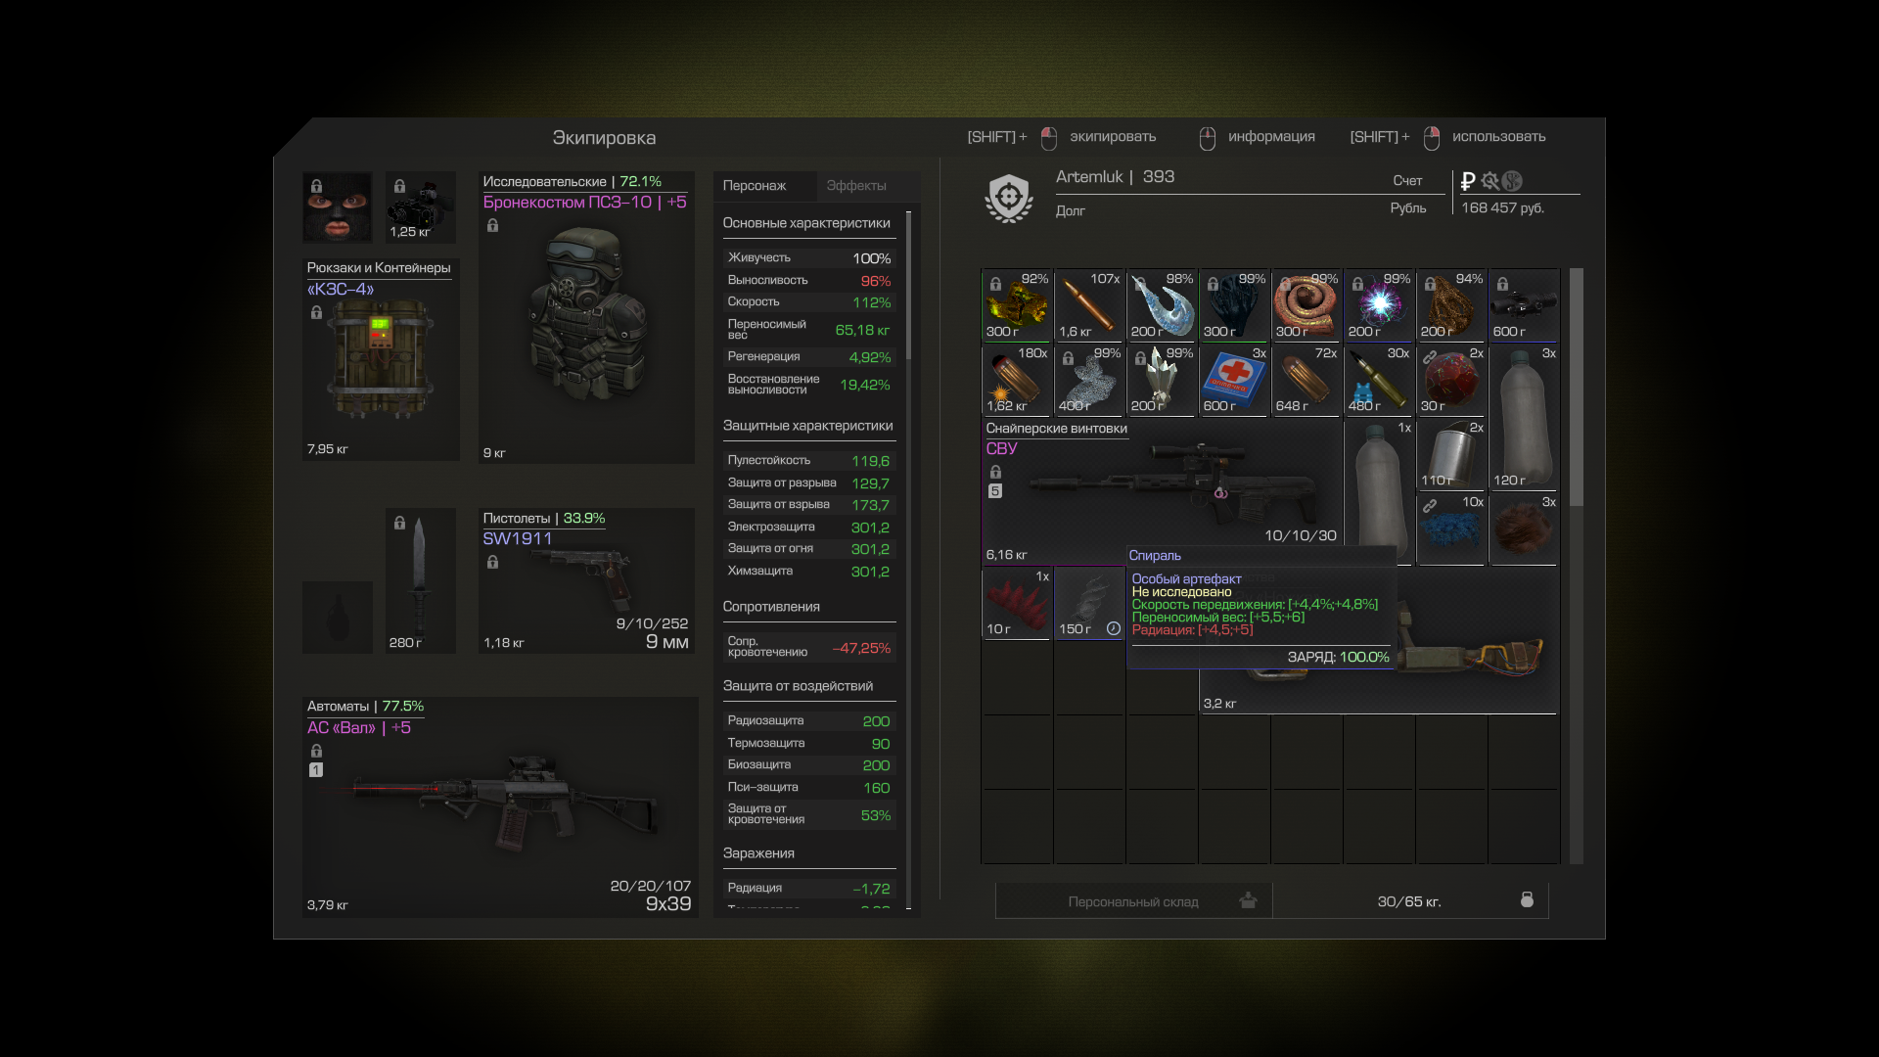
Task: Open the «КЗС-4» container slot
Action: click(x=381, y=359)
